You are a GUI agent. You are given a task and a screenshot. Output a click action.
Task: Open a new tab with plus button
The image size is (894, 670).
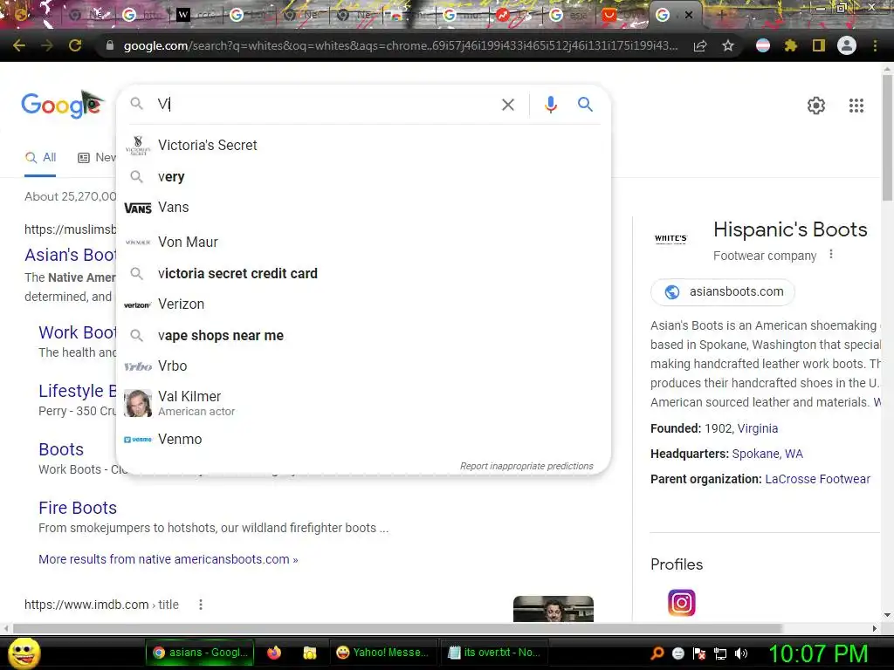(721, 15)
